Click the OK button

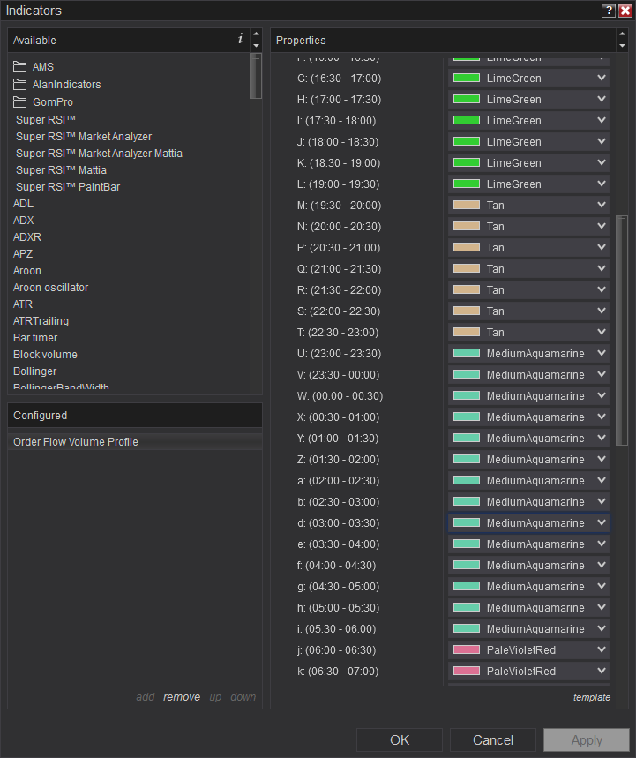coord(400,740)
